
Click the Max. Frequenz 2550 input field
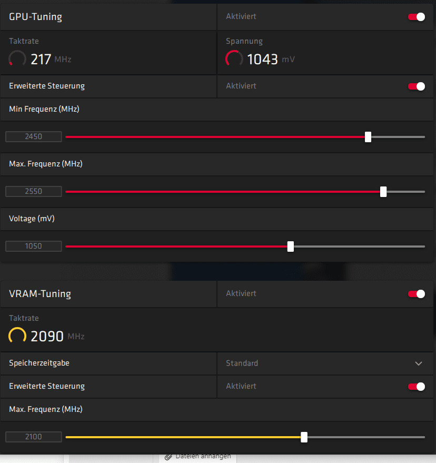pyautogui.click(x=34, y=191)
